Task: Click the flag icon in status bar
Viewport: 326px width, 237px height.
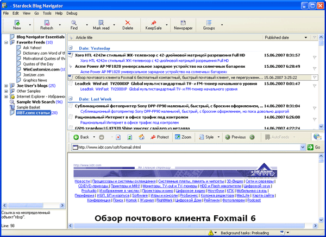Action: coord(282,233)
